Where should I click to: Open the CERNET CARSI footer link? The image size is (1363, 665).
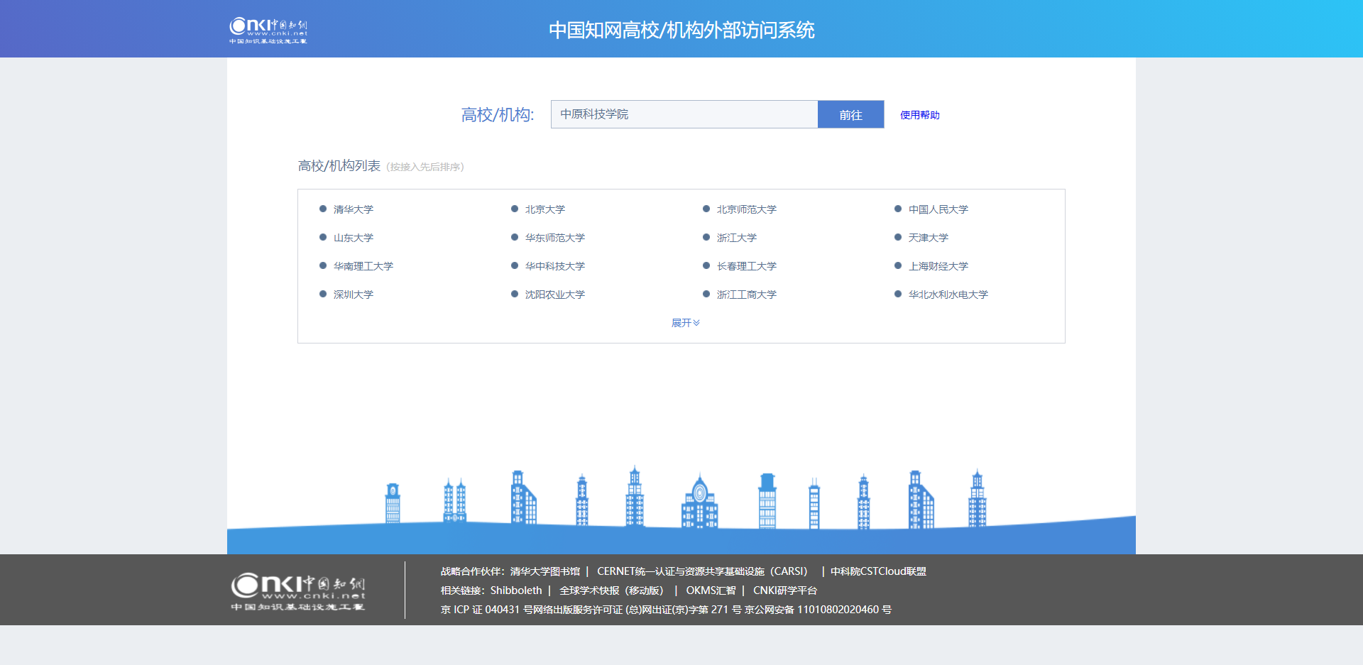click(x=701, y=571)
